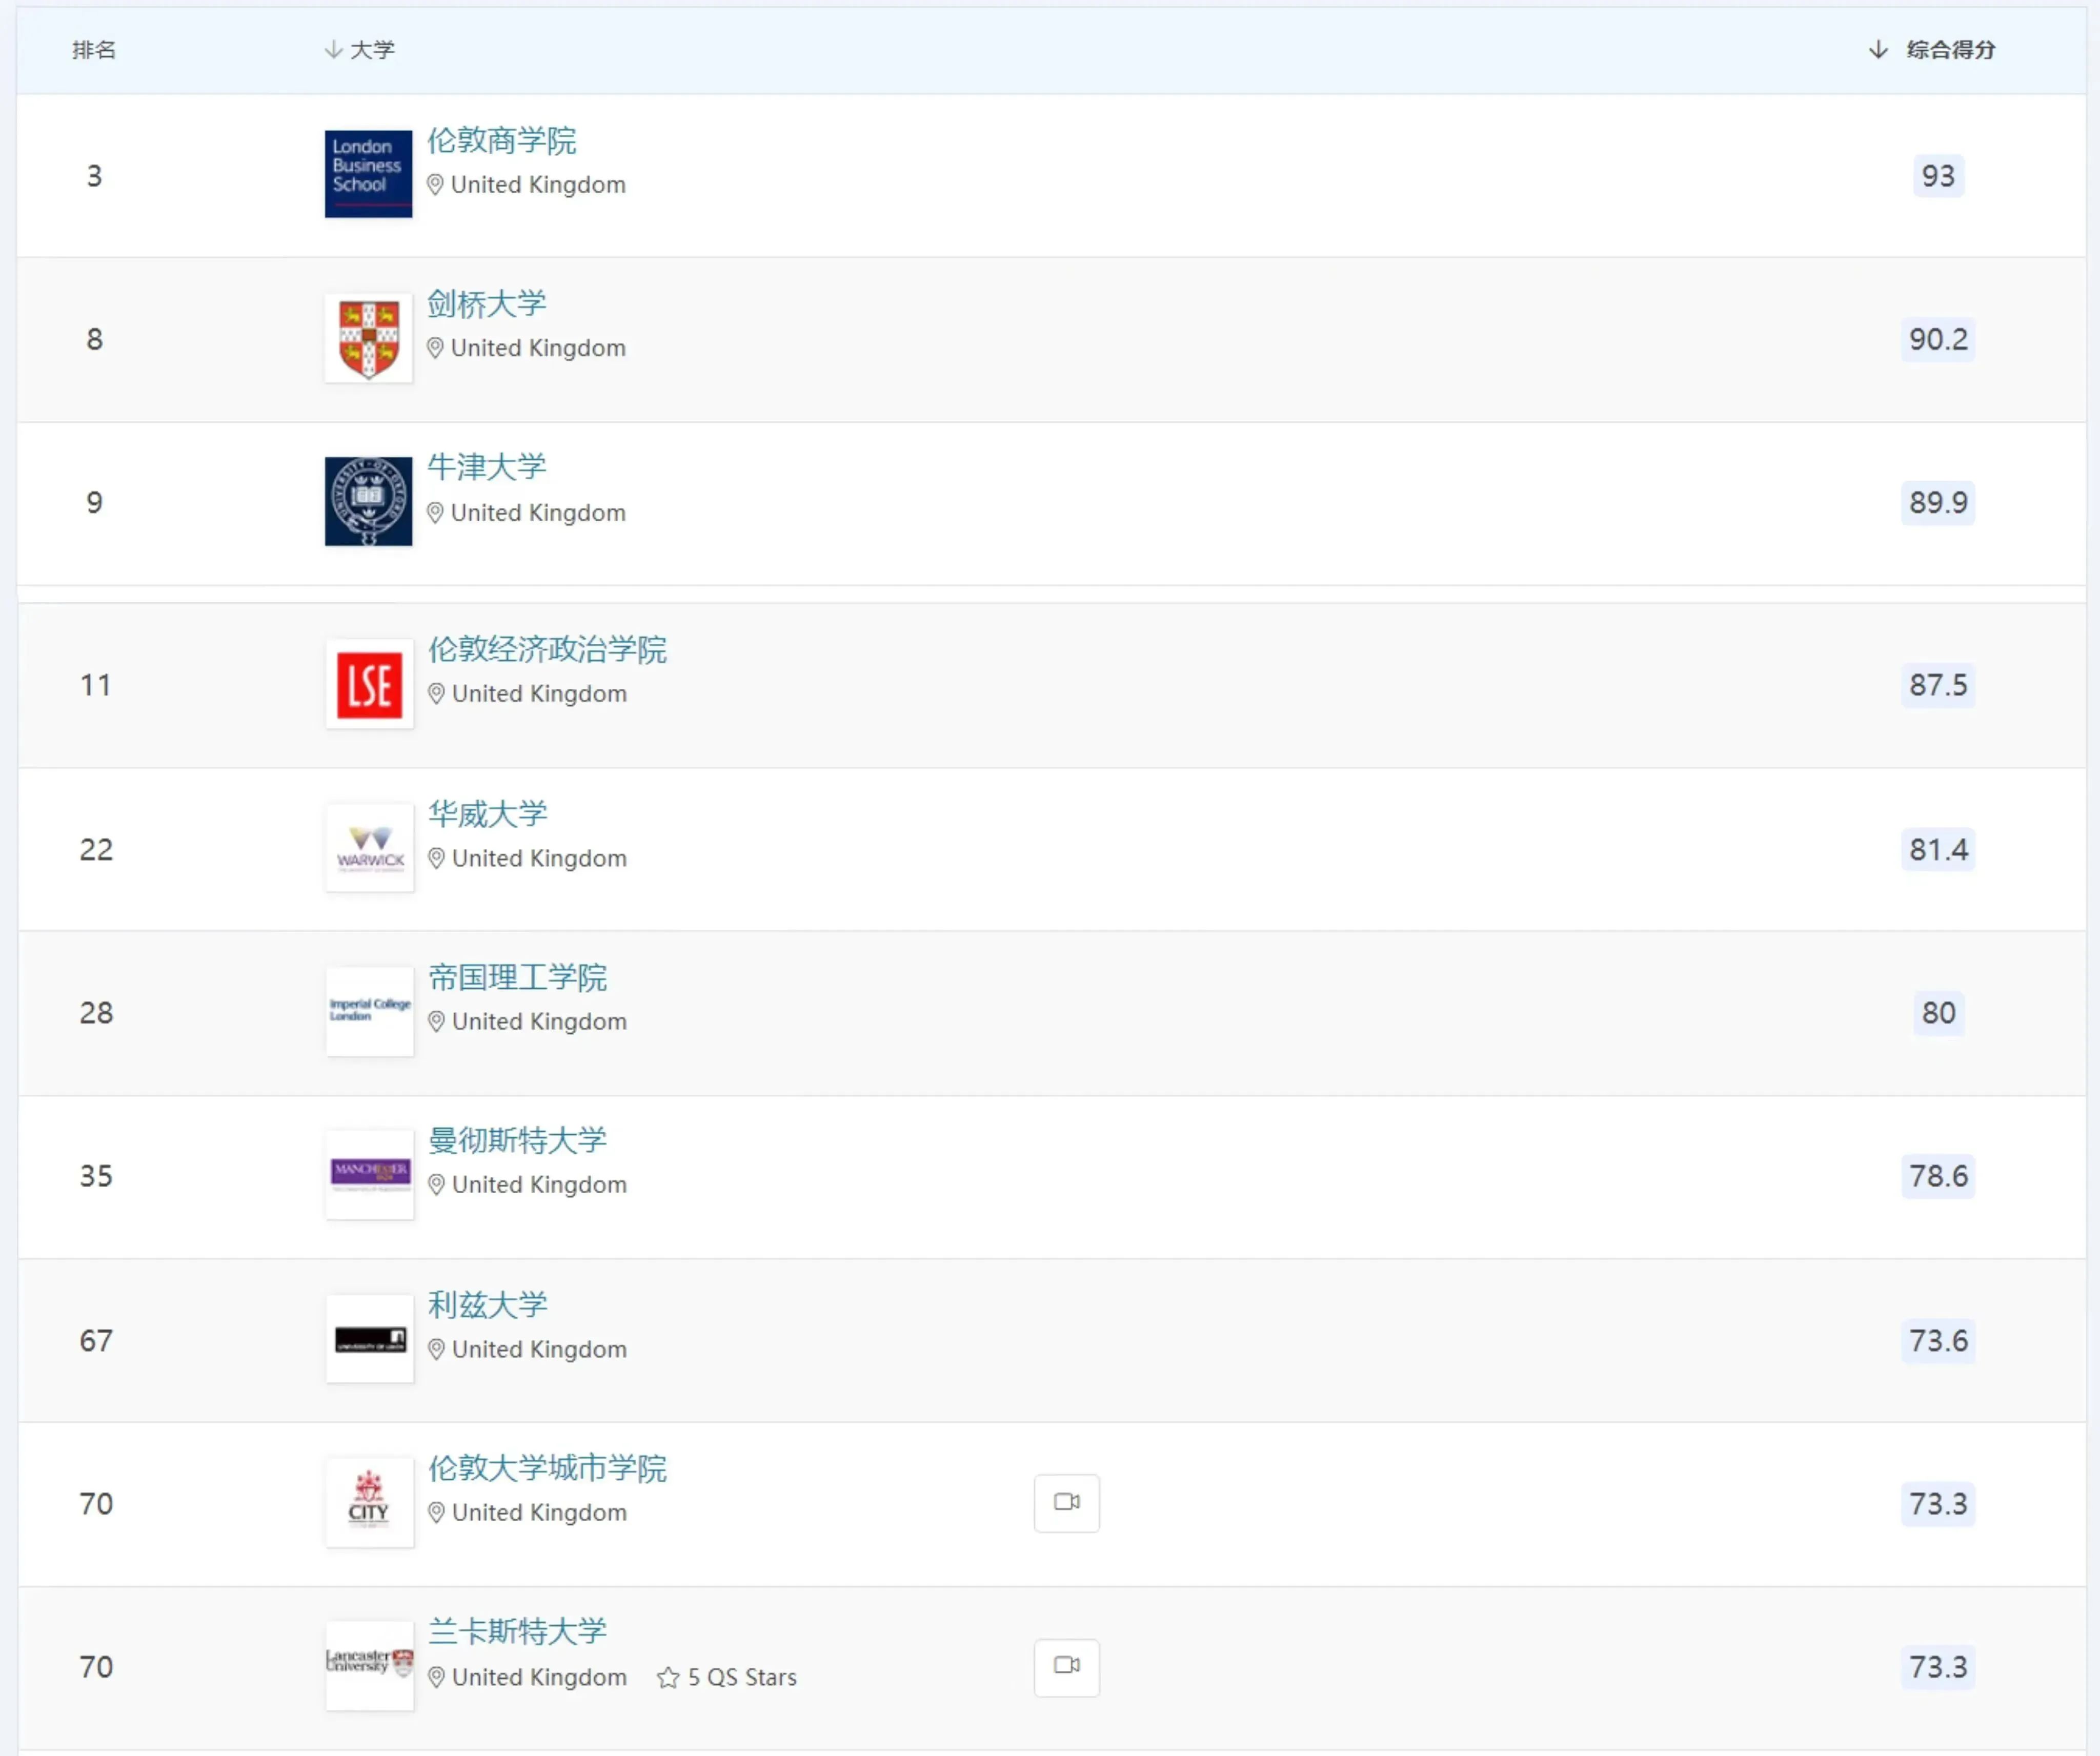Click the rank number 28

click(x=96, y=1013)
